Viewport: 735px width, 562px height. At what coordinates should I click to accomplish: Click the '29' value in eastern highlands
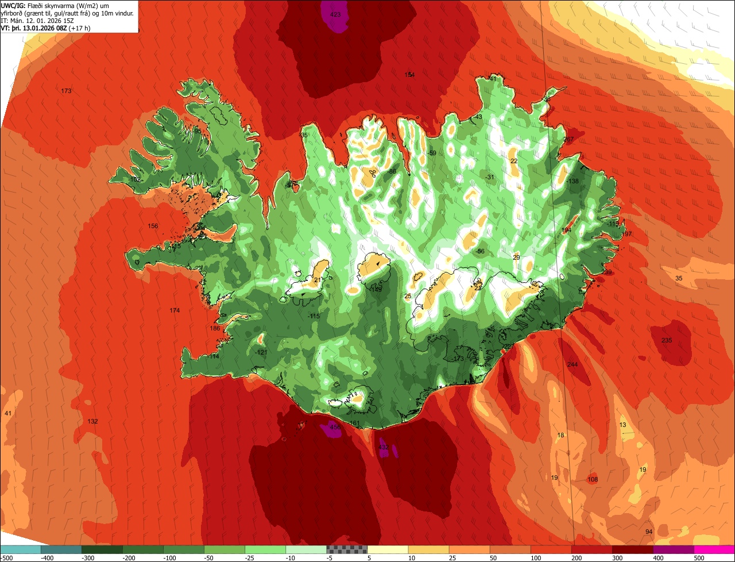point(516,257)
